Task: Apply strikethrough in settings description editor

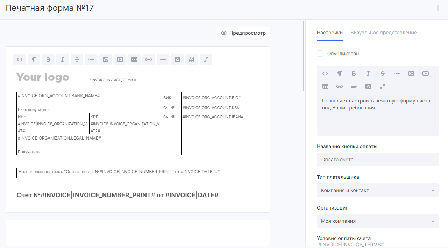Action: (x=383, y=73)
